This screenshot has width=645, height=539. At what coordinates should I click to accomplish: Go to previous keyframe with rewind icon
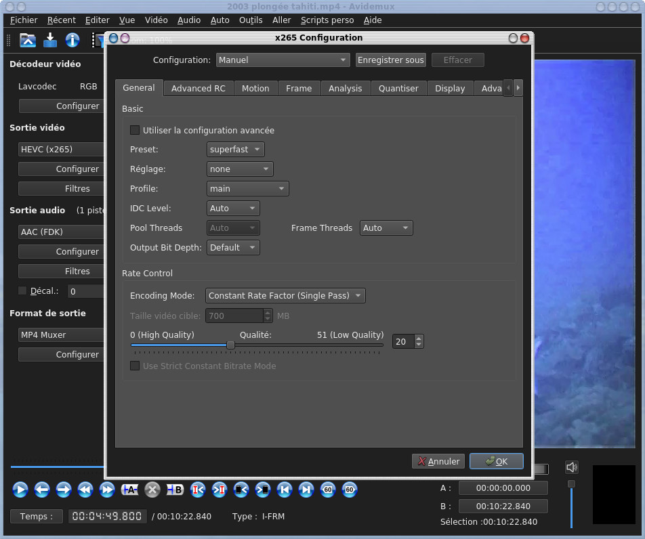tap(85, 489)
